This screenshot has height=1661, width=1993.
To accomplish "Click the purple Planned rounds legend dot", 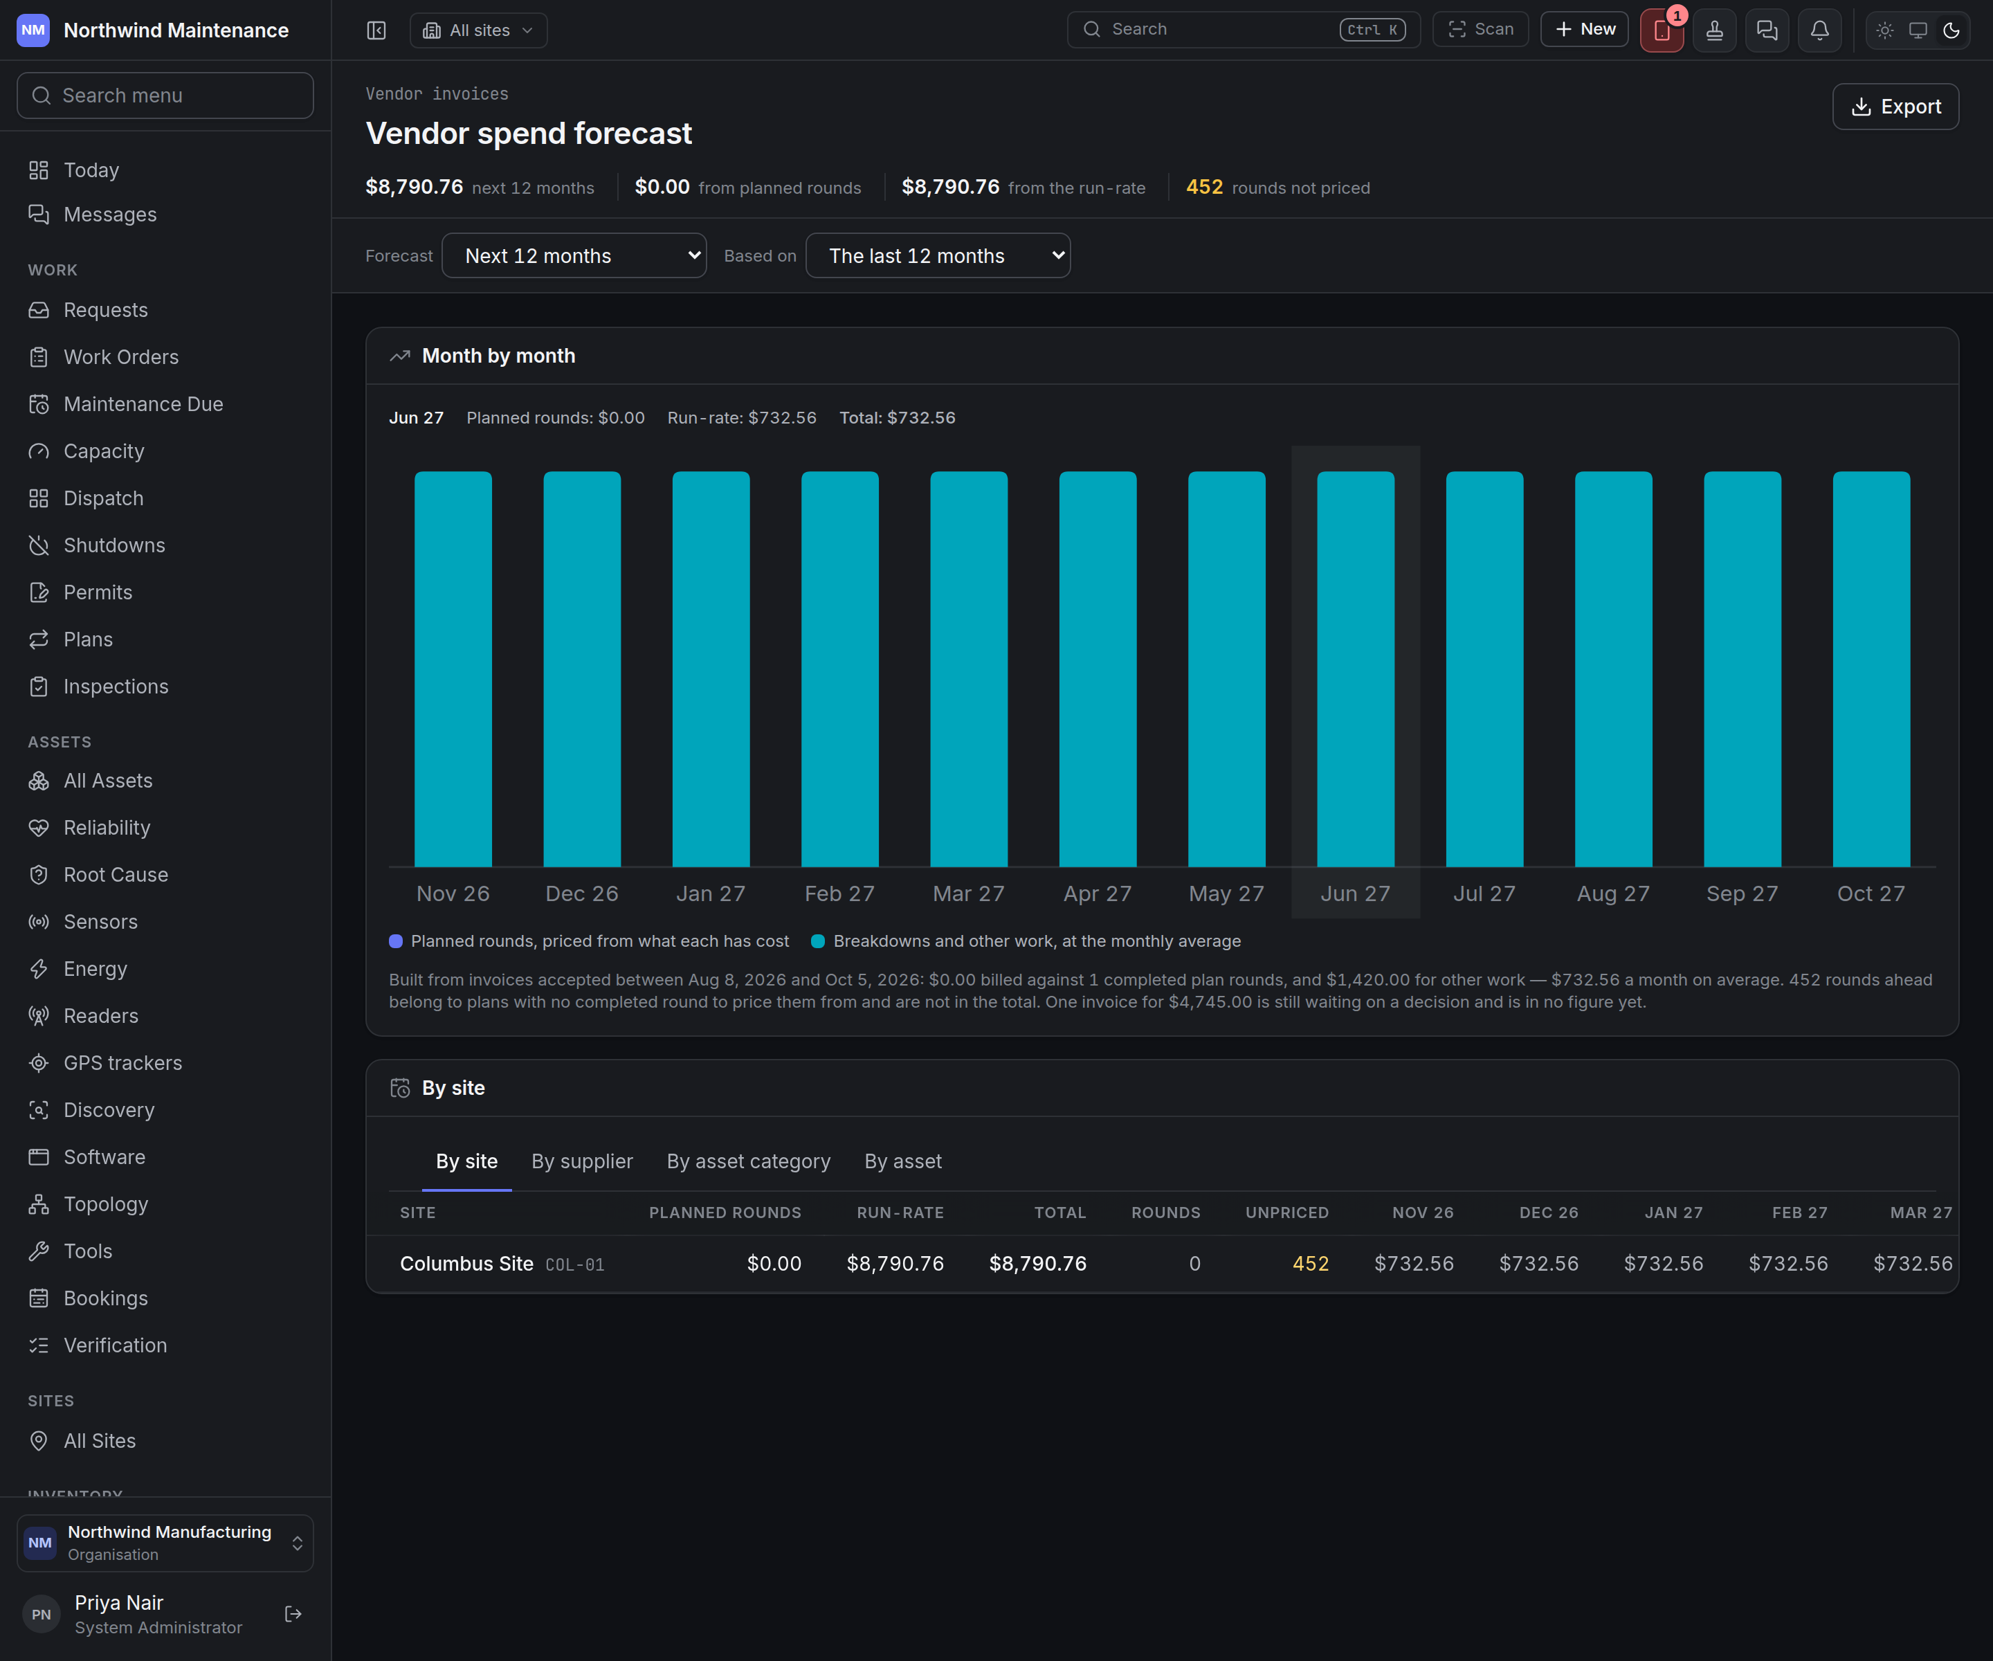I will click(x=396, y=941).
